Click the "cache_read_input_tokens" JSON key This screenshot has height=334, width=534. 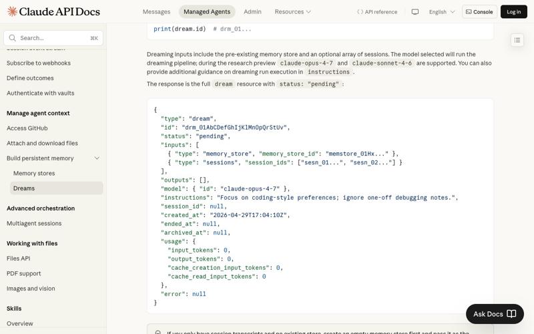pyautogui.click(x=213, y=277)
